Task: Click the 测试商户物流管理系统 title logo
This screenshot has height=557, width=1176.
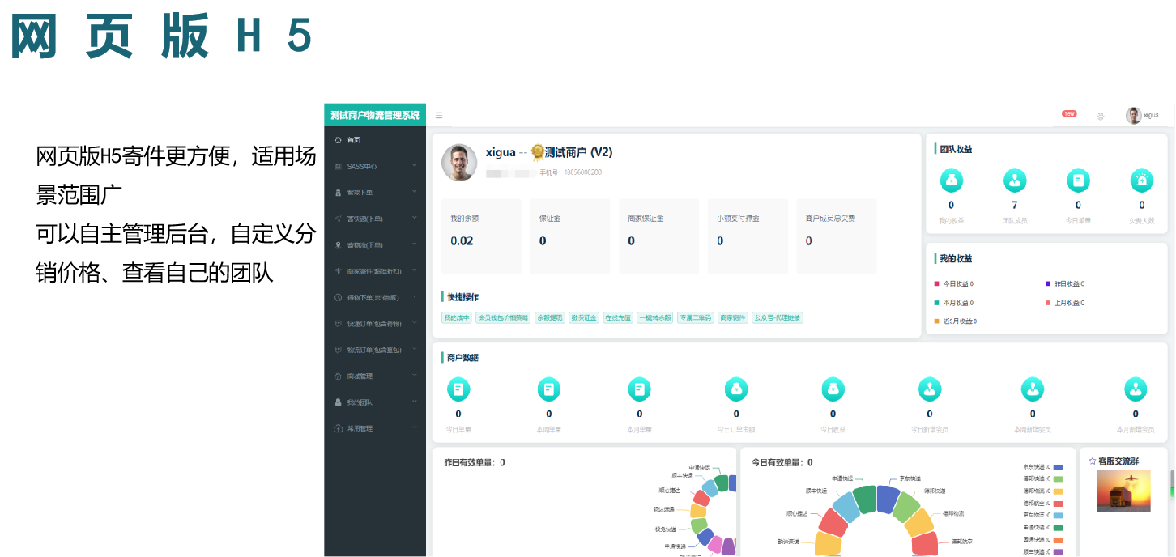Action: pos(375,115)
